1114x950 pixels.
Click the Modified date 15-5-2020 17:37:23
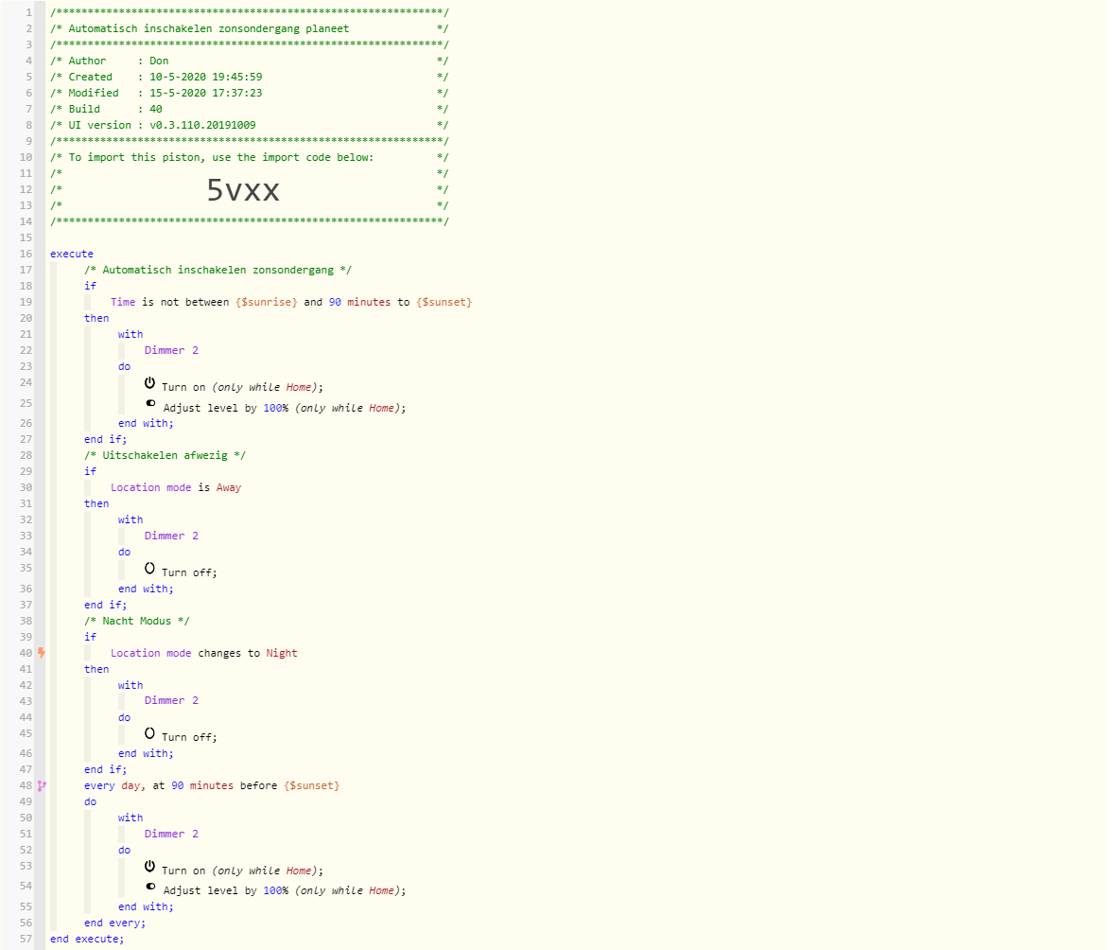[x=205, y=93]
